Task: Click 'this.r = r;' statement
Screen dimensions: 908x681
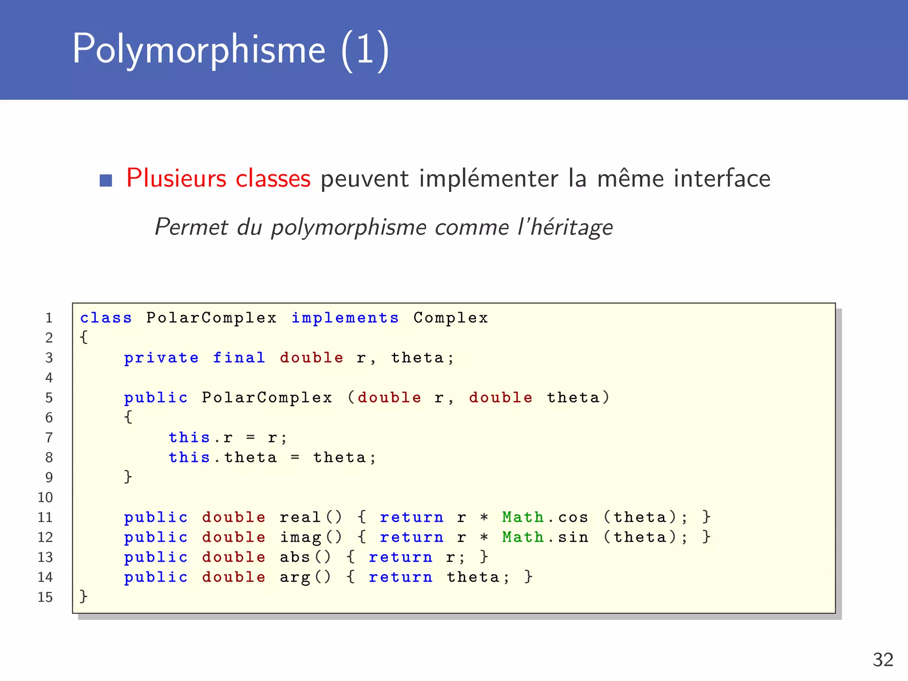Action: pyautogui.click(x=228, y=438)
